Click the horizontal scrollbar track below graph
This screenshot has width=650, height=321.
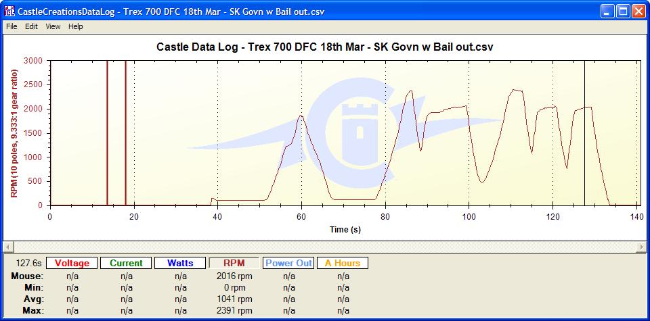[325, 247]
